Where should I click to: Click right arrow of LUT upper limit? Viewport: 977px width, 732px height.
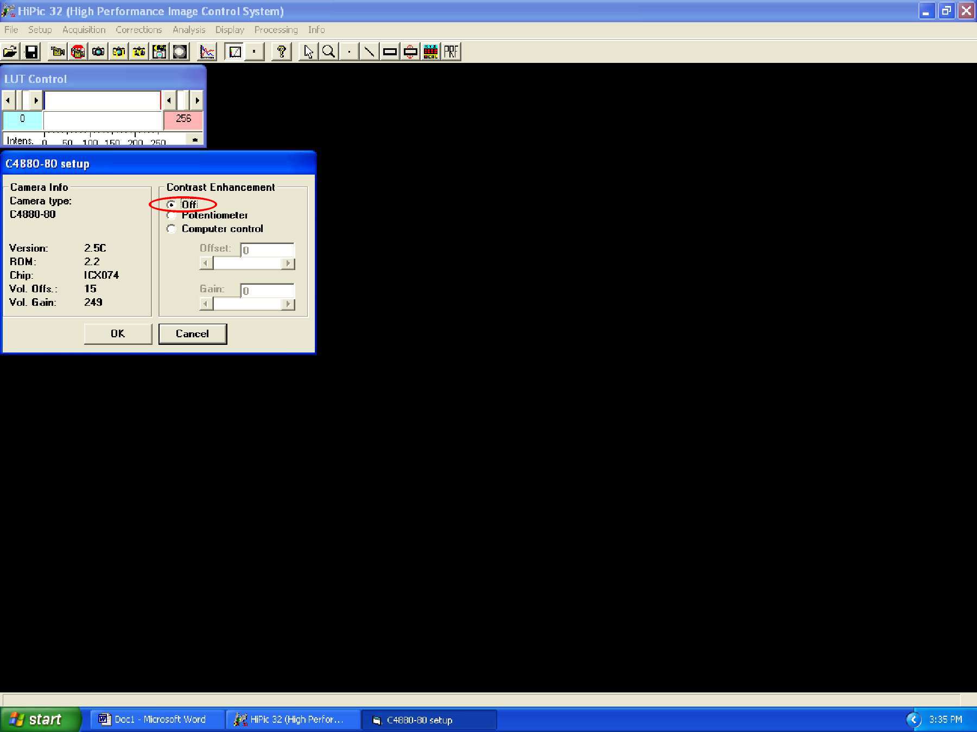(x=197, y=100)
